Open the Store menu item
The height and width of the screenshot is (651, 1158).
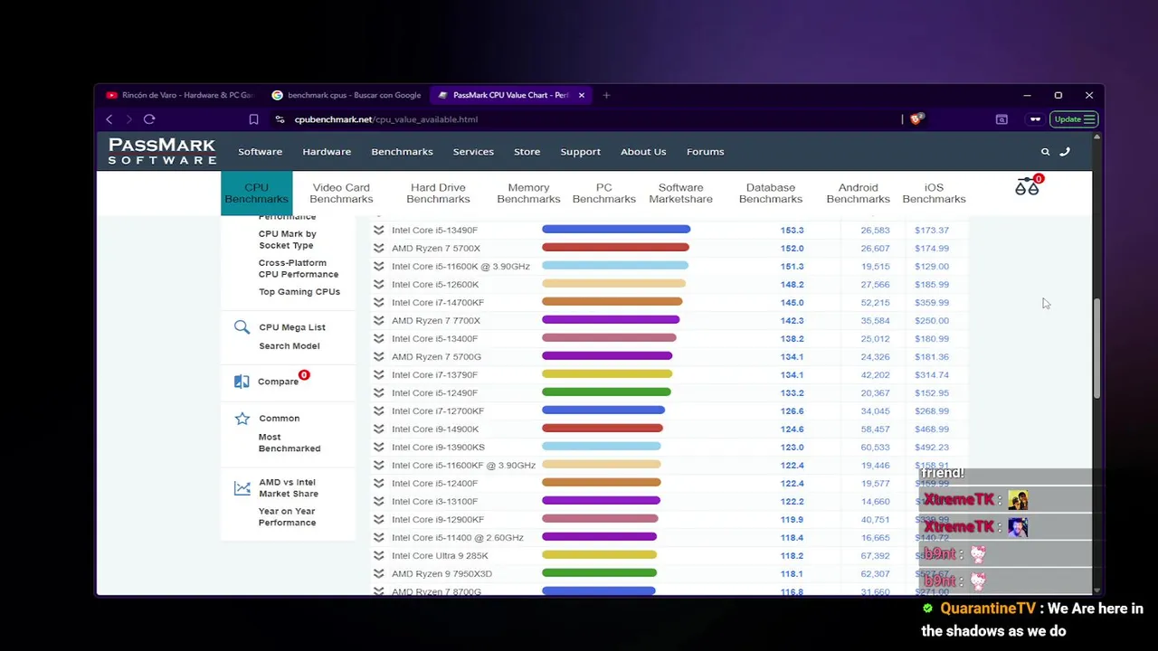[x=527, y=152]
